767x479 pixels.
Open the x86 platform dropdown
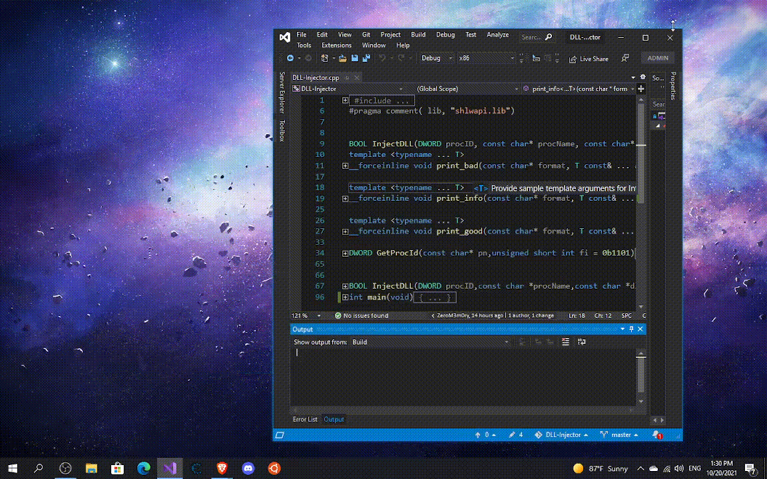[x=486, y=59]
